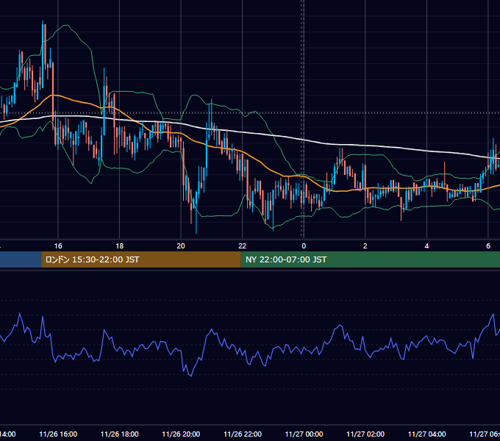Click the 18 hour label on the chart axis

pyautogui.click(x=120, y=246)
